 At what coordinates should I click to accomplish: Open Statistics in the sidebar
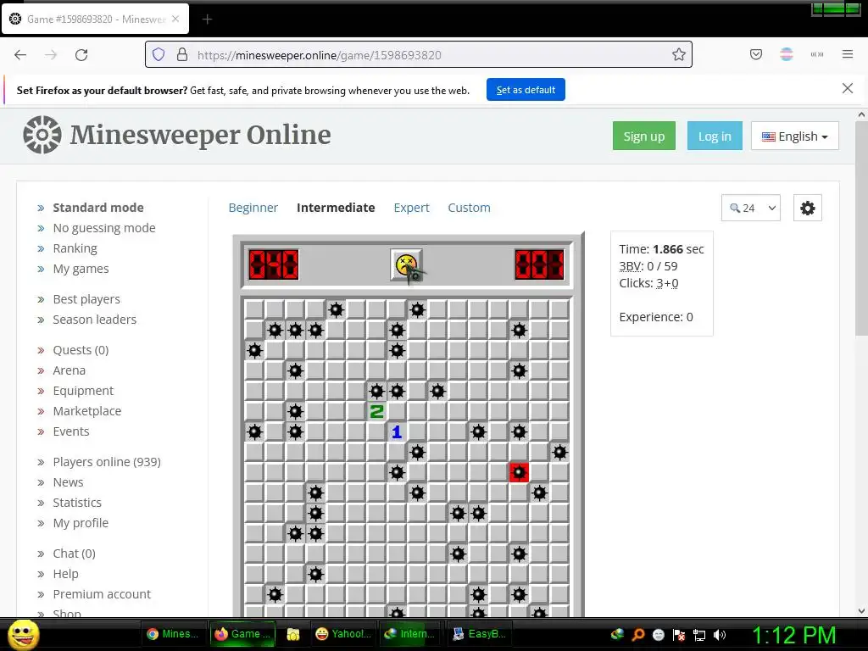(x=77, y=503)
